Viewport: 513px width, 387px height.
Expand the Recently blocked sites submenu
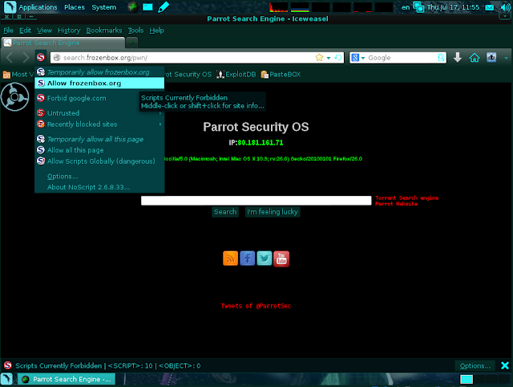click(x=99, y=124)
